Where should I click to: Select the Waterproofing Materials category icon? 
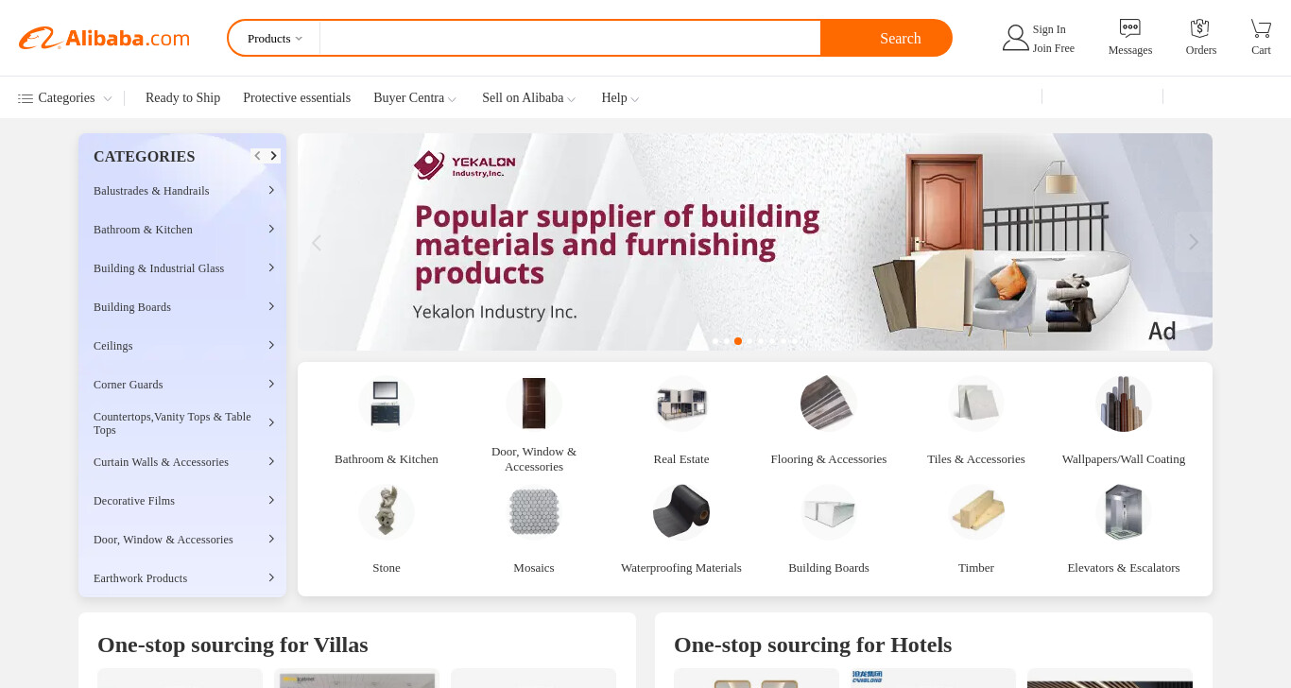pyautogui.click(x=681, y=512)
